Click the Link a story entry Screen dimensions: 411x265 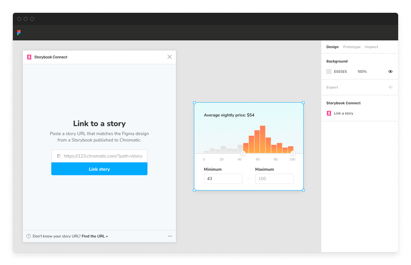pyautogui.click(x=344, y=113)
